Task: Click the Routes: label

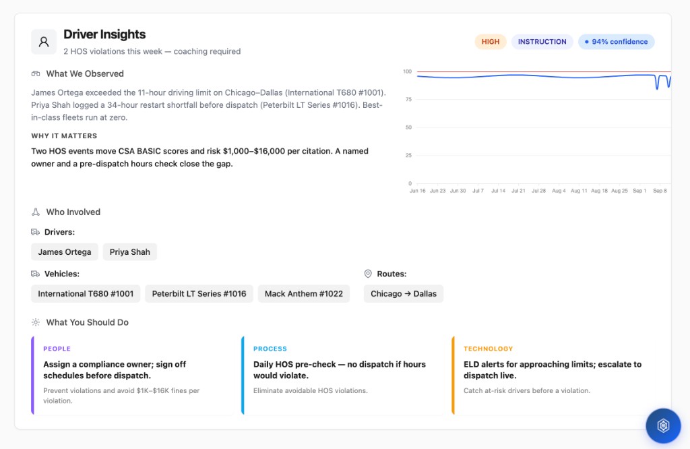Action: [x=391, y=274]
